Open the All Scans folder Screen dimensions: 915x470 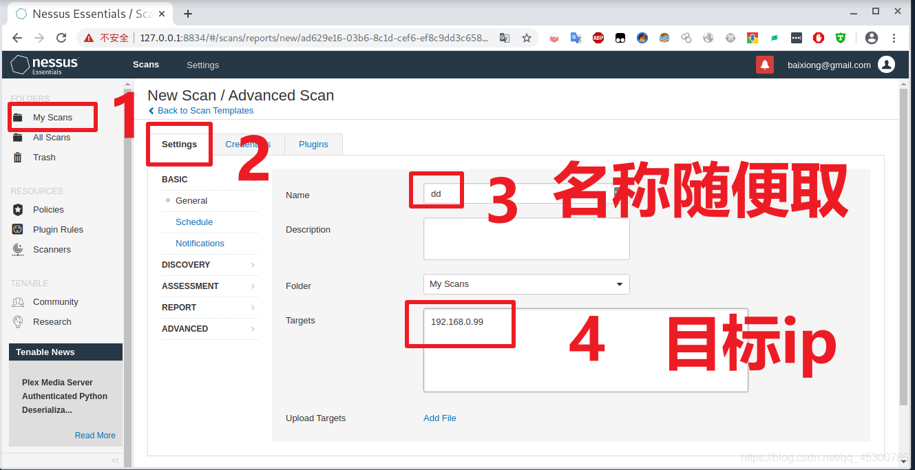pos(52,137)
